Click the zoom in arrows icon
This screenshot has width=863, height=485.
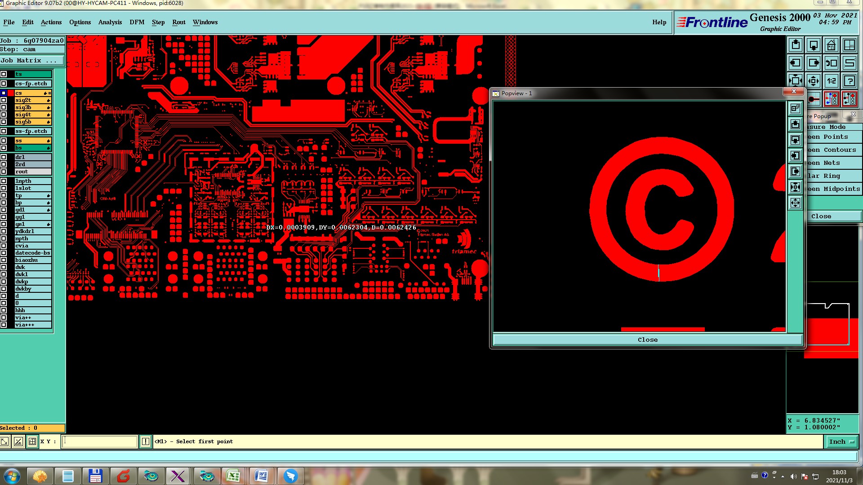click(x=814, y=81)
